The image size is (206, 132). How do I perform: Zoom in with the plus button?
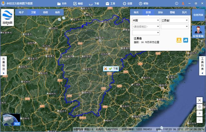point(200,113)
